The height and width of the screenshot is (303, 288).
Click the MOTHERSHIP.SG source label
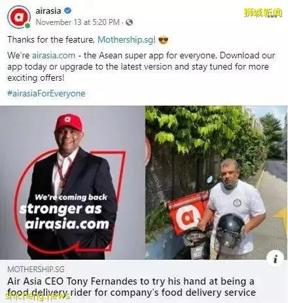pos(36,270)
